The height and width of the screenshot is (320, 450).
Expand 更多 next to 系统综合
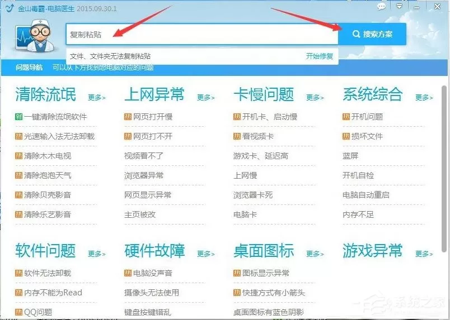(424, 98)
